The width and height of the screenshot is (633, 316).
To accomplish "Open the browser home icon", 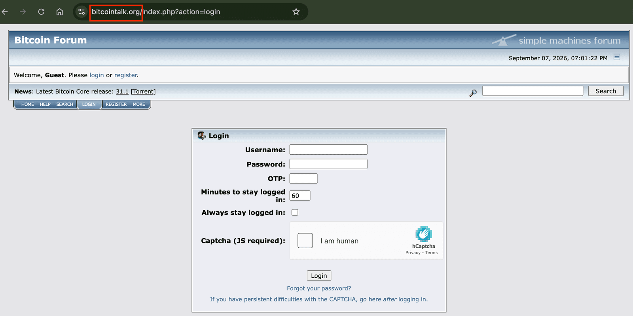I will [x=59, y=12].
